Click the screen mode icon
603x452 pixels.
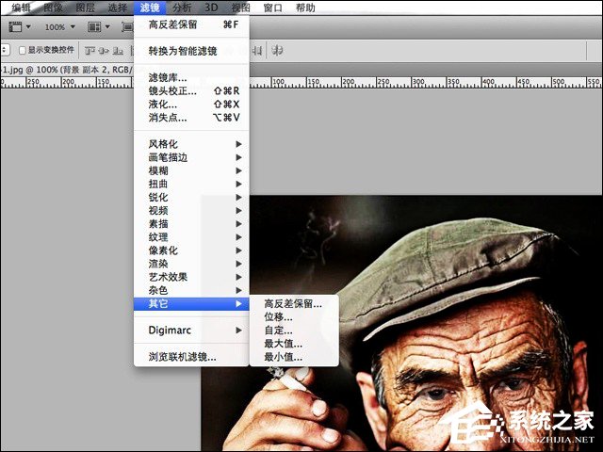(x=127, y=26)
